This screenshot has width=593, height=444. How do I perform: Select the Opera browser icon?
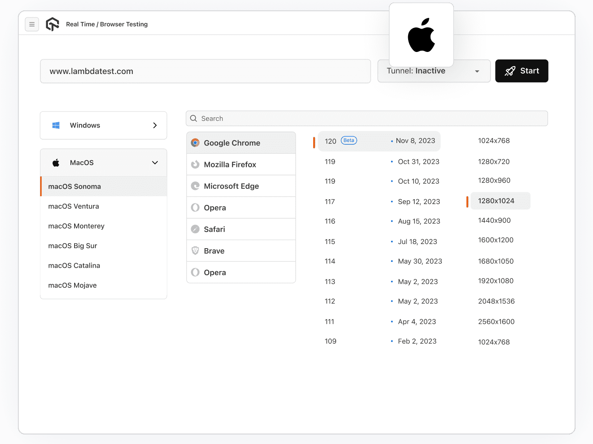point(195,207)
